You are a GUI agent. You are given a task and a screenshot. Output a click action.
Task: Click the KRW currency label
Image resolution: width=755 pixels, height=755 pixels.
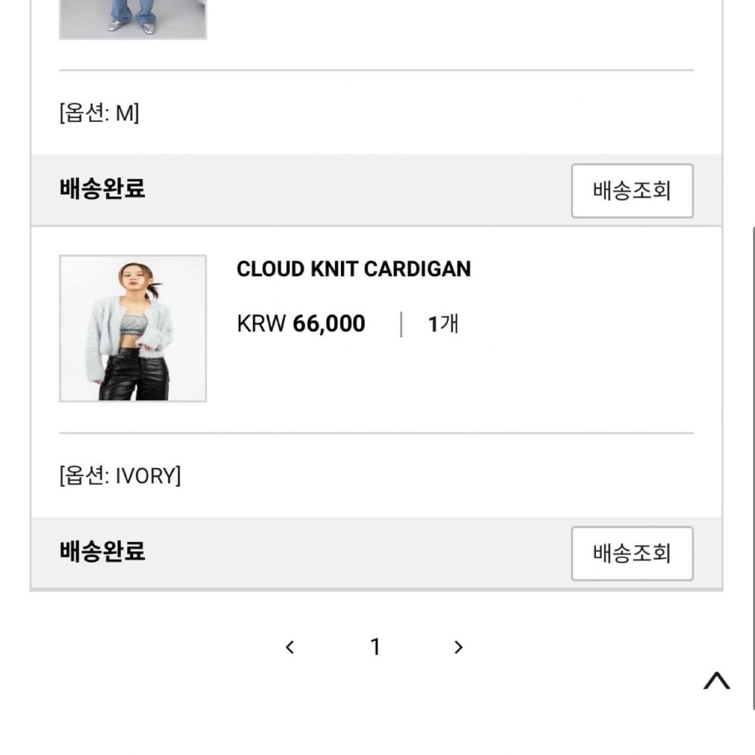(x=261, y=323)
